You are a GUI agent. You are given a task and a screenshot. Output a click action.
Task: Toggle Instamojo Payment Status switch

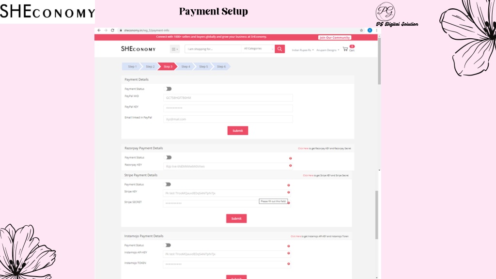coord(168,245)
